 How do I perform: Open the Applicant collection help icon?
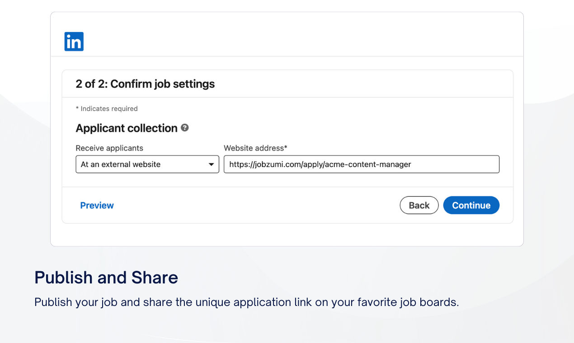[184, 128]
